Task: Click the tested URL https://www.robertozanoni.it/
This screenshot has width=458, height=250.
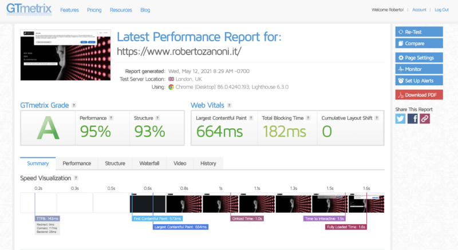Action: (x=179, y=51)
